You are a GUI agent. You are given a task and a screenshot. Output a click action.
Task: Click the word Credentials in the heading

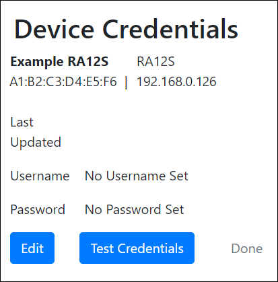[170, 30]
